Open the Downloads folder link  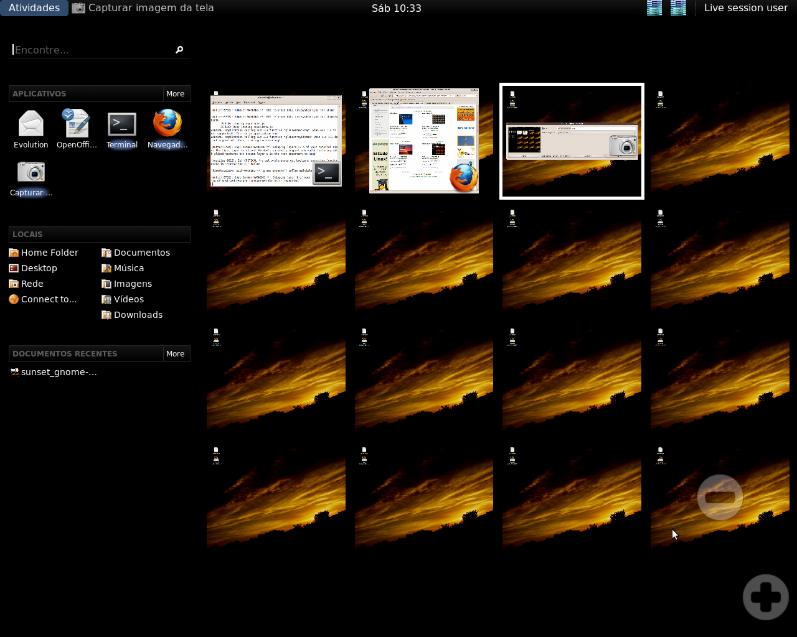coord(132,315)
